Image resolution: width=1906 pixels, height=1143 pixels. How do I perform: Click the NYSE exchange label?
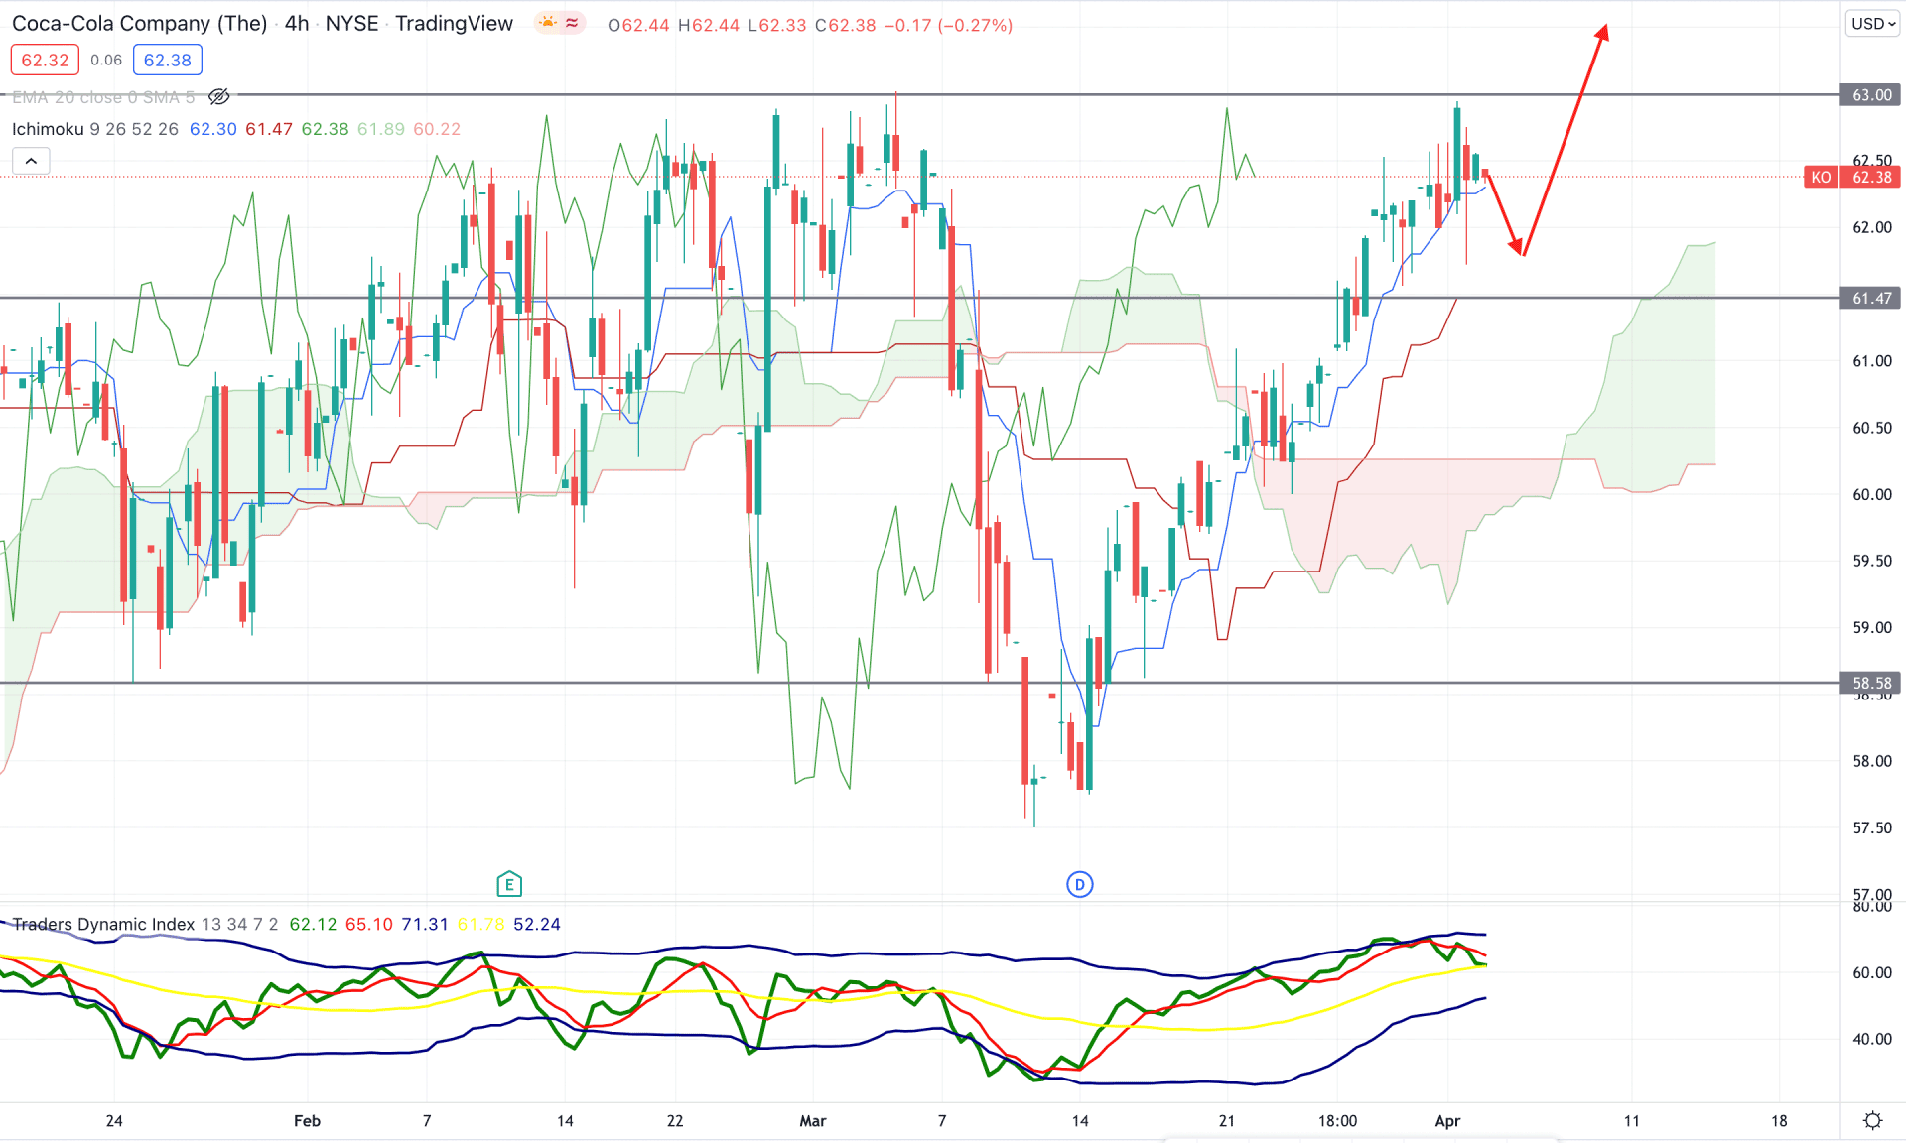pyautogui.click(x=352, y=24)
